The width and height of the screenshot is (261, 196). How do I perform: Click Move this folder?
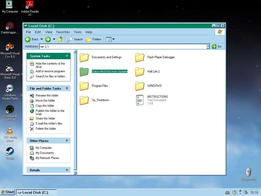45,101
